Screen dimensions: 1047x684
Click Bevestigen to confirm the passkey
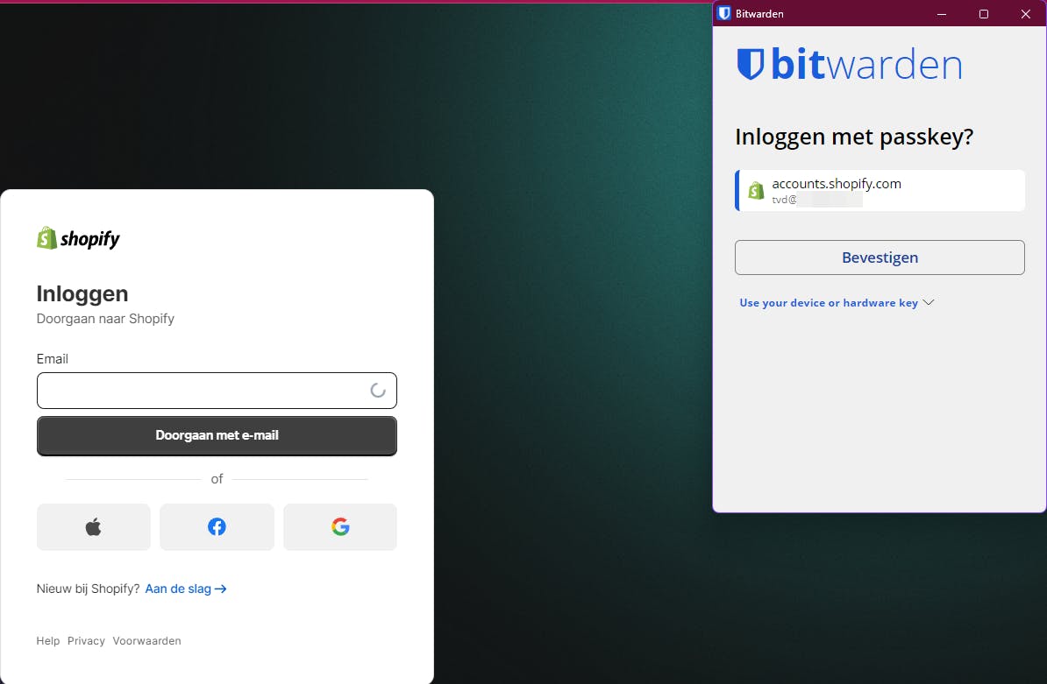click(x=880, y=257)
